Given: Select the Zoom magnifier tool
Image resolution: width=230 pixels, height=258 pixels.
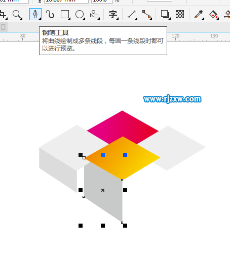Looking at the screenshot, I should click(x=17, y=14).
